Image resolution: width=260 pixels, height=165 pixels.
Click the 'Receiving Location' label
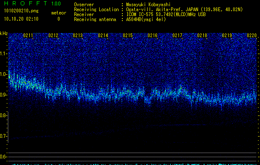96,9
